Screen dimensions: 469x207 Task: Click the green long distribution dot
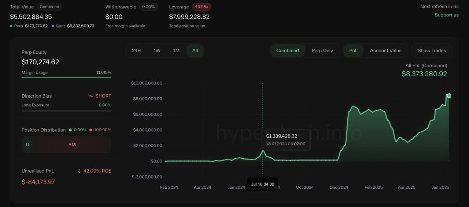[70, 130]
